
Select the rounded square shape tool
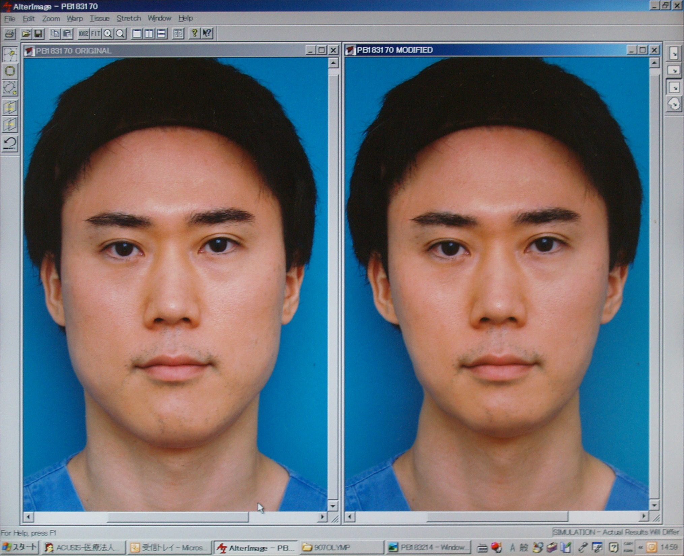pos(10,71)
